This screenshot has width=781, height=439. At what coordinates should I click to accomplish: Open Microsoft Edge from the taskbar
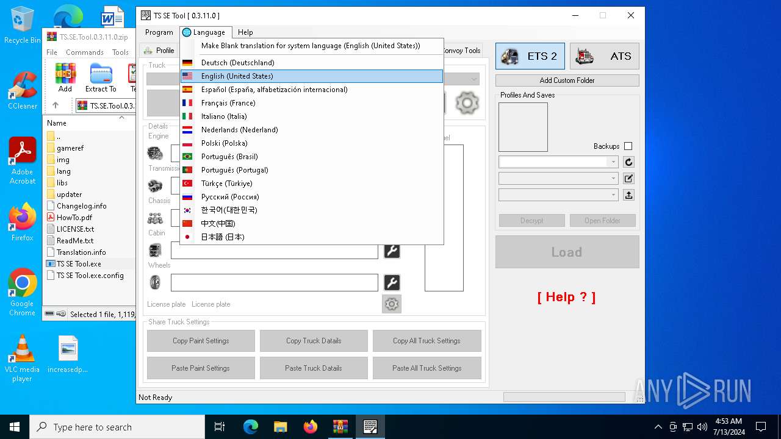[251, 427]
